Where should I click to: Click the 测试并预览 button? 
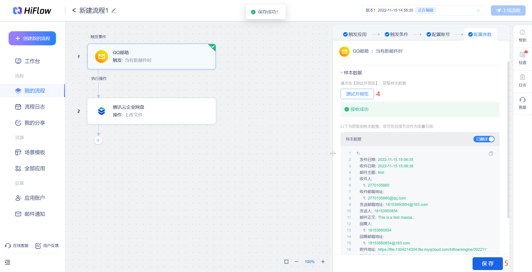tap(357, 94)
